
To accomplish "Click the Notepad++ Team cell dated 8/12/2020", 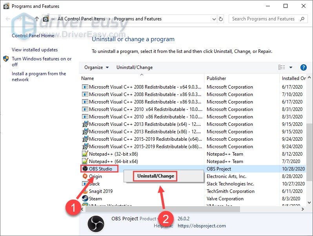I will 225,154.
